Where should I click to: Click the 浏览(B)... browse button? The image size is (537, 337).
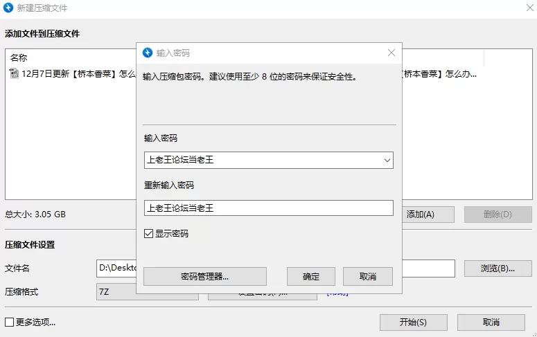click(x=498, y=268)
